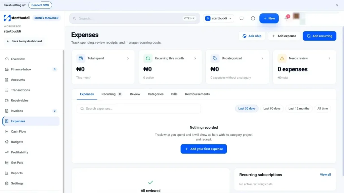Click the Total spend wallet icon

[81, 58]
